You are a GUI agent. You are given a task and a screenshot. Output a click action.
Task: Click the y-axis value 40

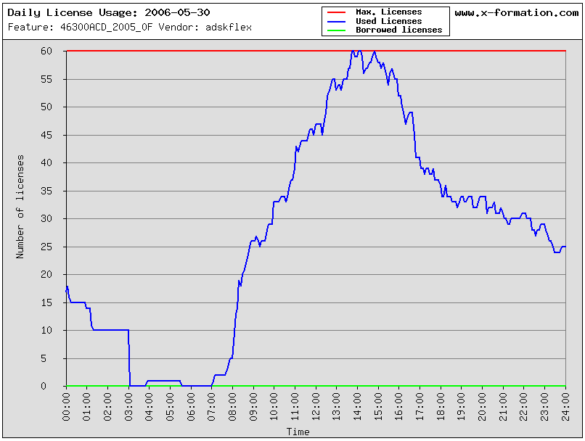(x=46, y=163)
